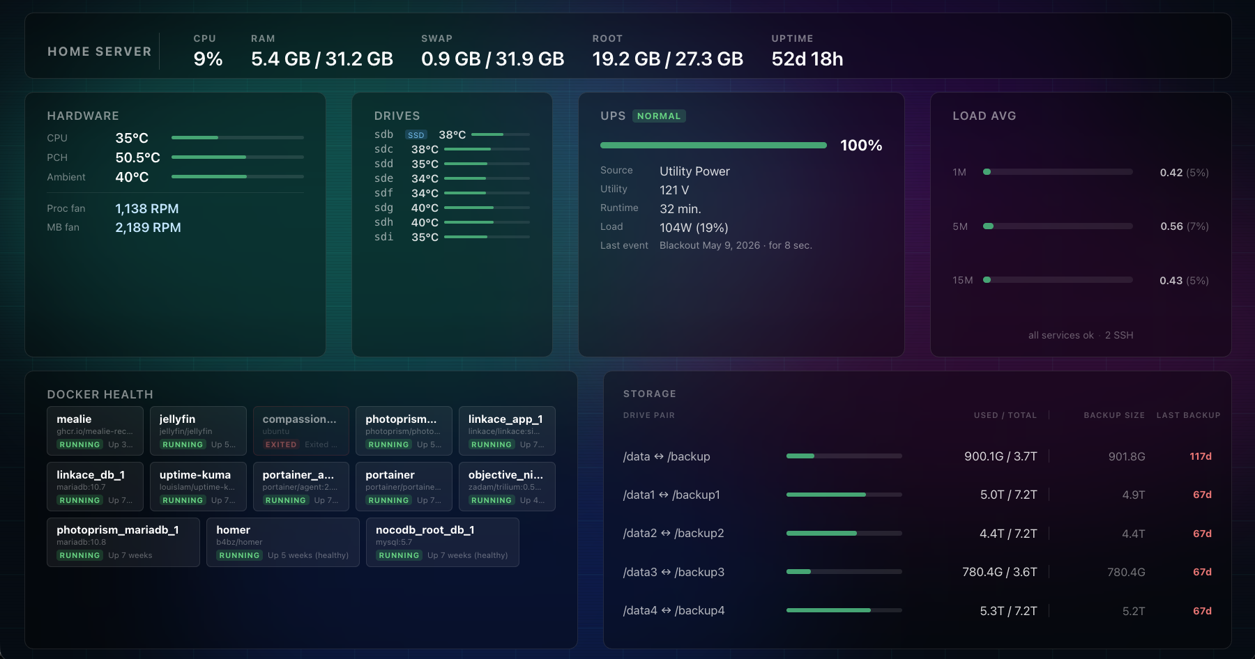
Task: Click the MB fan 2,189 RPM reading
Action: coord(148,228)
